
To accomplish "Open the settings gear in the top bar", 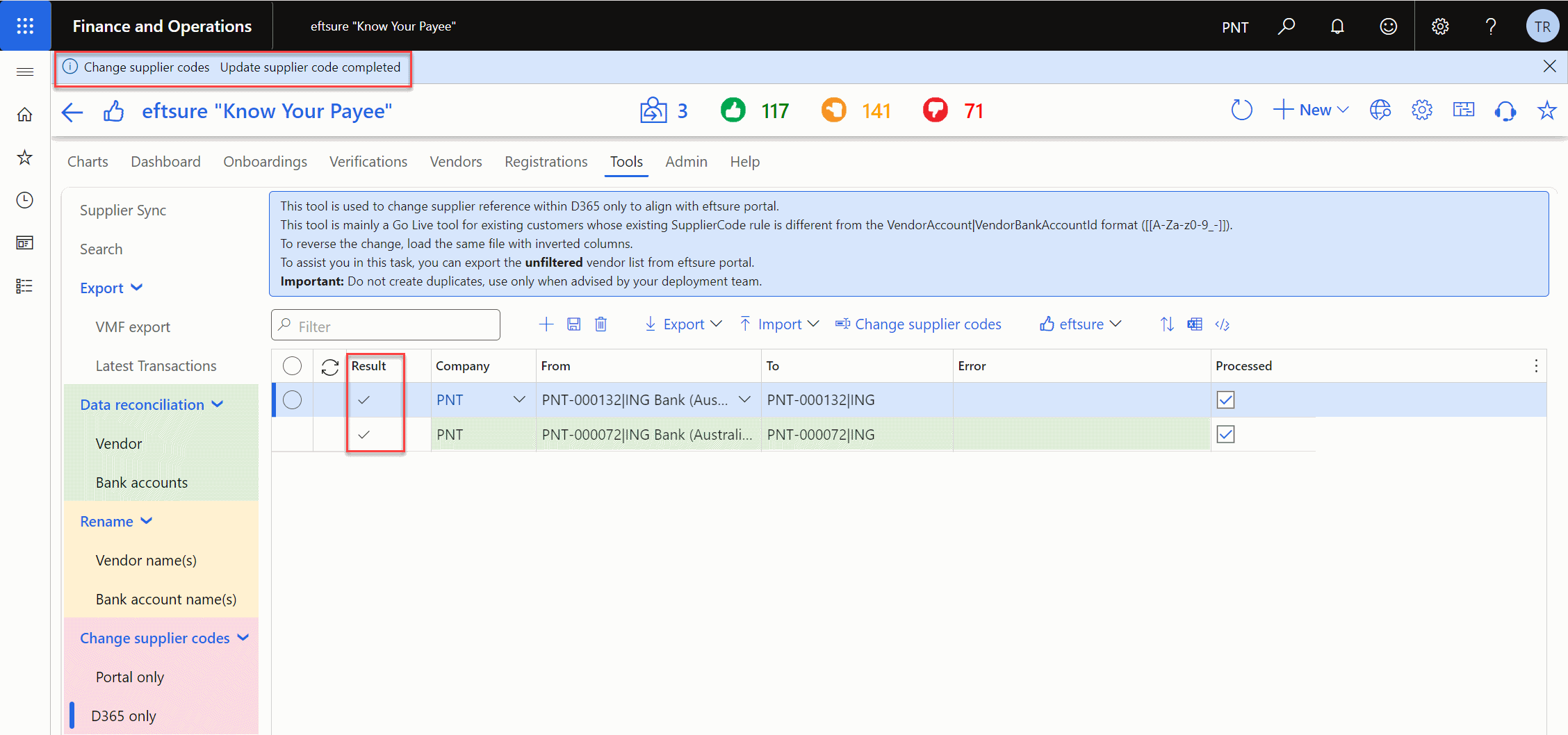I will (x=1440, y=26).
